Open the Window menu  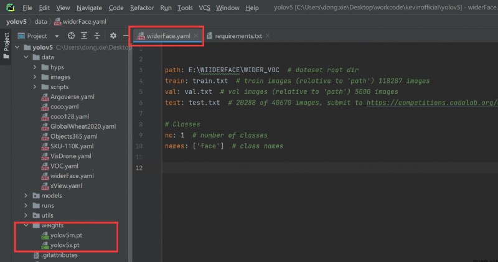[228, 7]
